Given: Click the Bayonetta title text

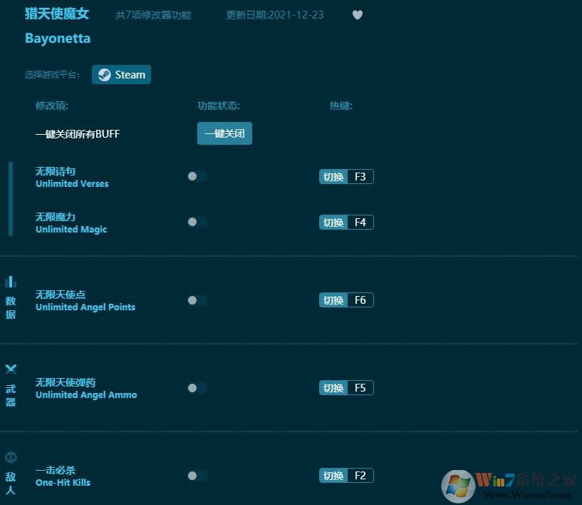Looking at the screenshot, I should (58, 39).
